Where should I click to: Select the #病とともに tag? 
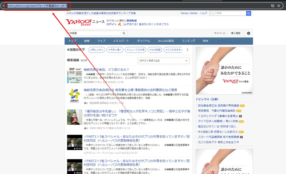point(97,50)
